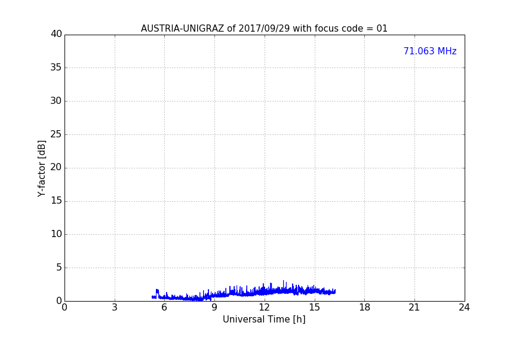
Task: Click the x-axis tick label 18
Action: tap(365, 308)
